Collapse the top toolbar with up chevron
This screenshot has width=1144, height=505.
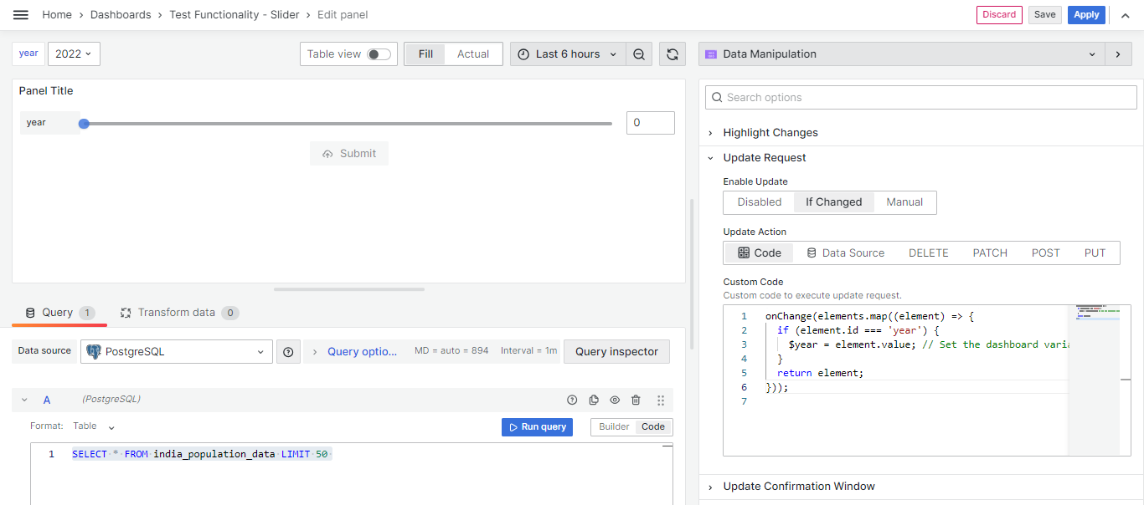[x=1125, y=15]
